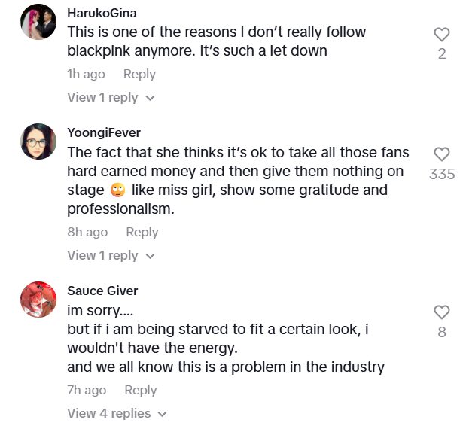Image resolution: width=466 pixels, height=423 pixels.
Task: Expand "View 1 reply" under HarukoGina's comment
Action: click(x=111, y=97)
